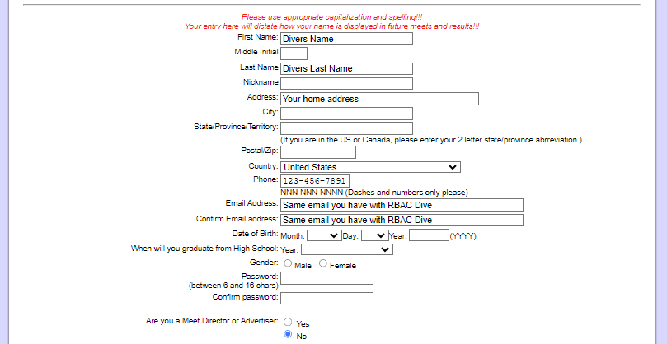Click the birth Year text field
Viewport: 667px width, 344px height.
tap(429, 235)
